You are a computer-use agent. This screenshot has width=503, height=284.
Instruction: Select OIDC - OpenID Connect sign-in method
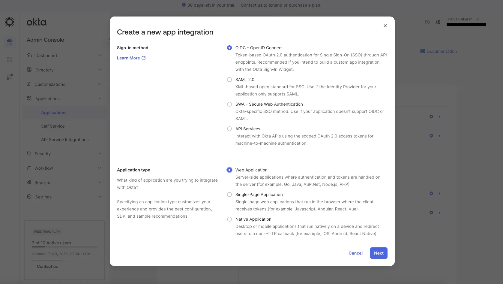pos(229,48)
